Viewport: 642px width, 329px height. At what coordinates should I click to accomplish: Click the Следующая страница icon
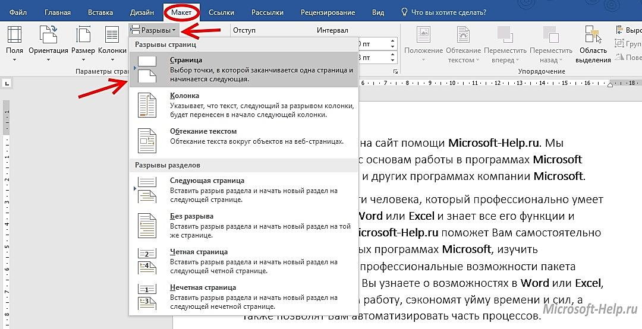tap(147, 190)
